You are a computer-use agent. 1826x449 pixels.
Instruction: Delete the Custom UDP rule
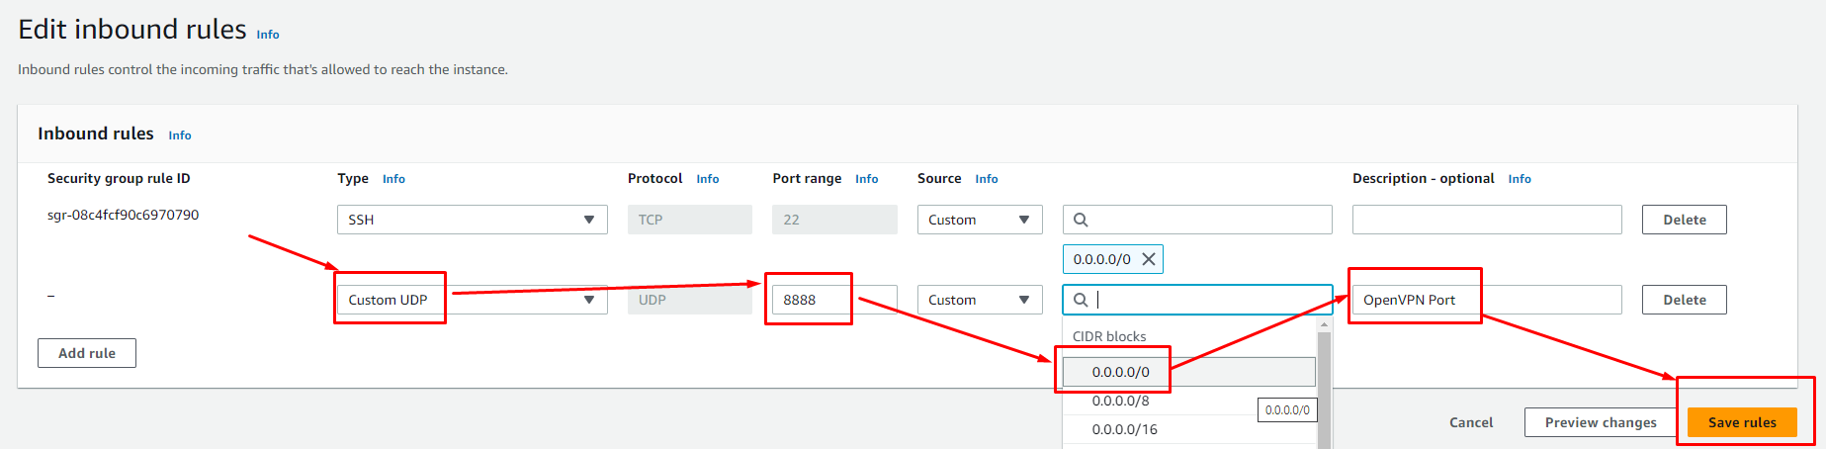click(1685, 300)
